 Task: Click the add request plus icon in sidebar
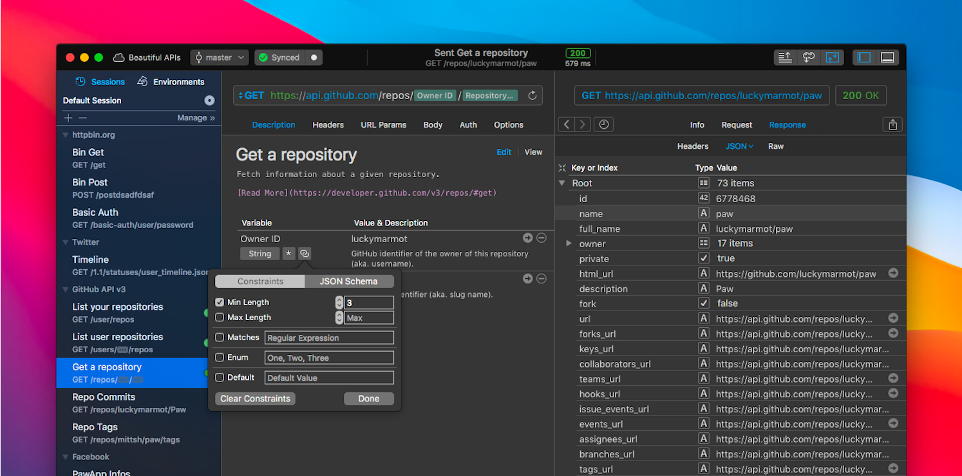coord(68,118)
